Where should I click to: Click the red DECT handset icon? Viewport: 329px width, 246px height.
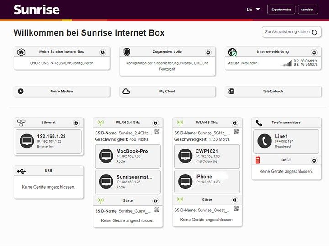[258, 160]
